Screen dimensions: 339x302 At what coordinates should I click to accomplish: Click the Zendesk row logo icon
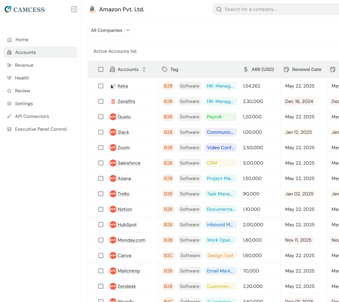113,286
